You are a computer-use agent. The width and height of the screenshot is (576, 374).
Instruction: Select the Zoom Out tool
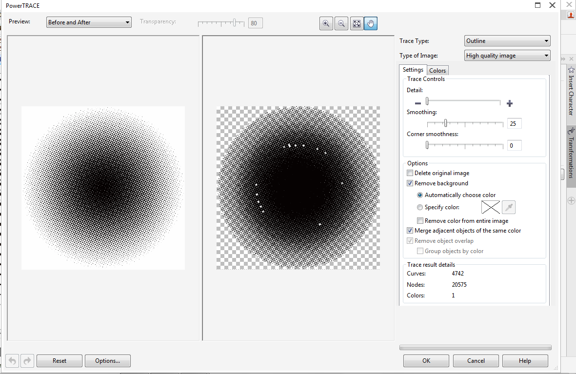pos(341,23)
